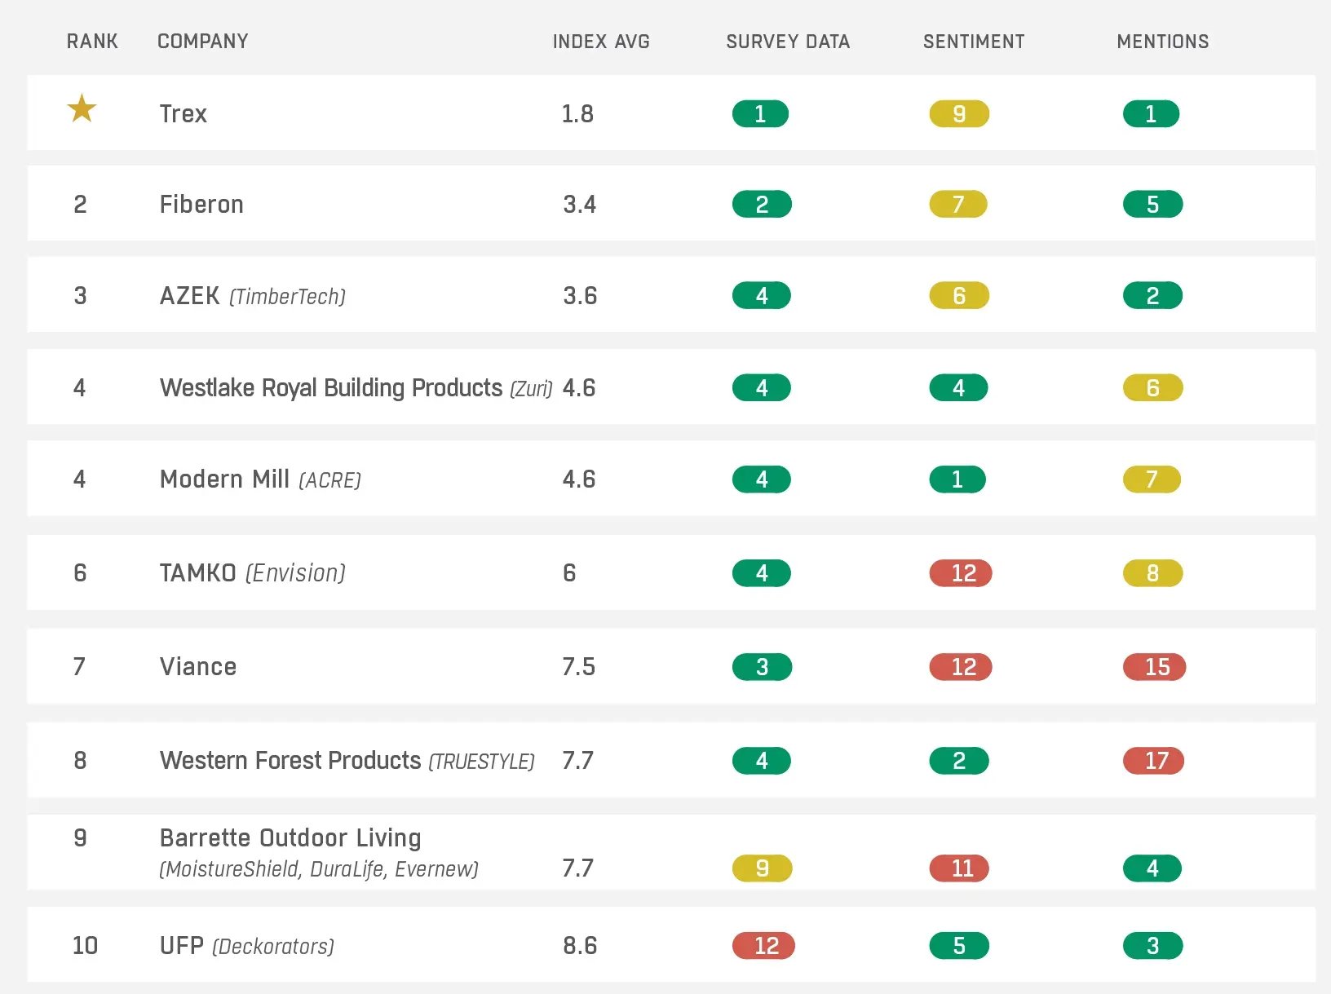Click the Sentiment column header
Viewport: 1331px width, 994px height.
pos(974,42)
